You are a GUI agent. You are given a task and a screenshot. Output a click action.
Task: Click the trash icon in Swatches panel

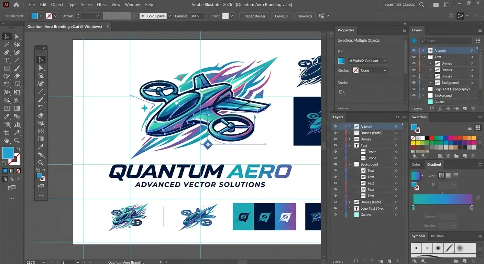(x=473, y=156)
